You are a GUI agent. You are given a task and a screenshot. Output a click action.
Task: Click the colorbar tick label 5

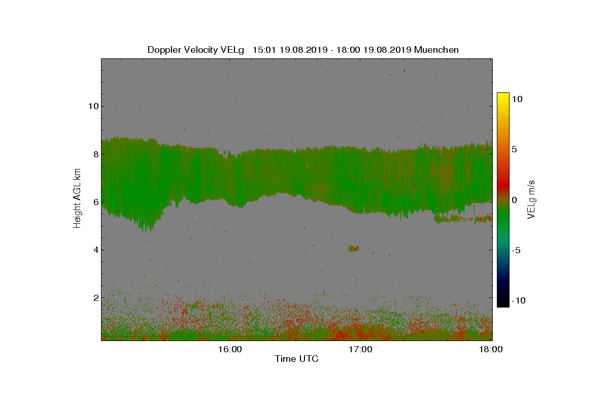click(515, 150)
